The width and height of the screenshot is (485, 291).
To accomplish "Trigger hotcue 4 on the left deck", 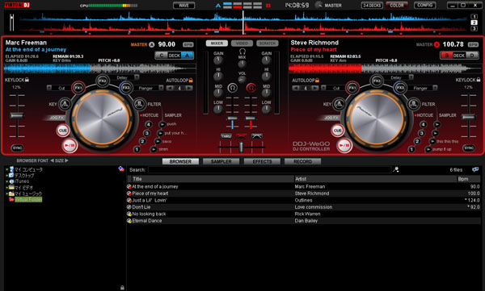I will pos(149,124).
